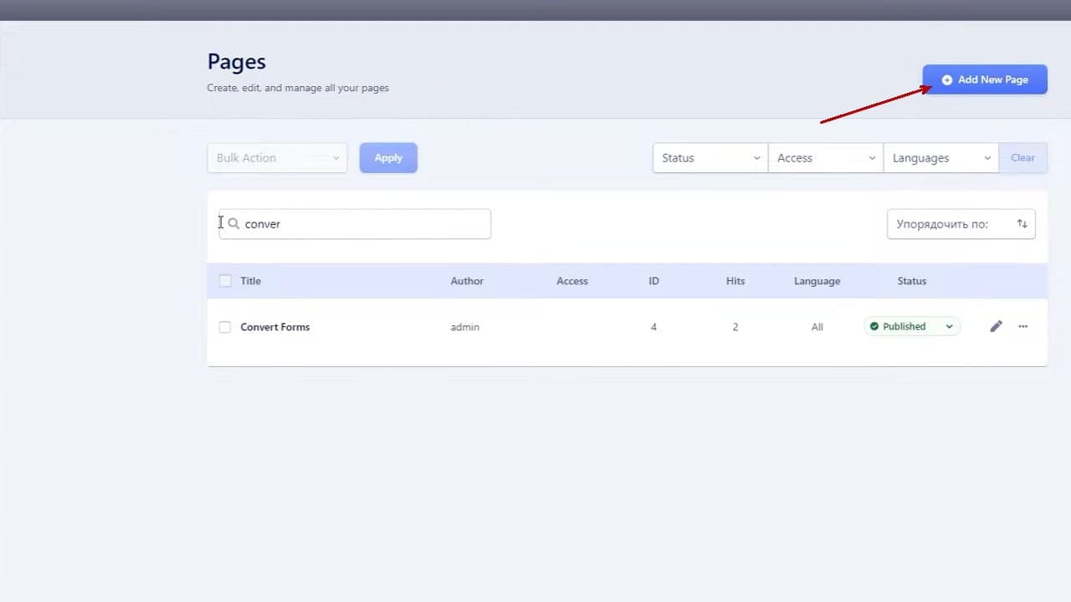Sort by Hits column header
This screenshot has height=602, width=1071.
pyautogui.click(x=735, y=281)
